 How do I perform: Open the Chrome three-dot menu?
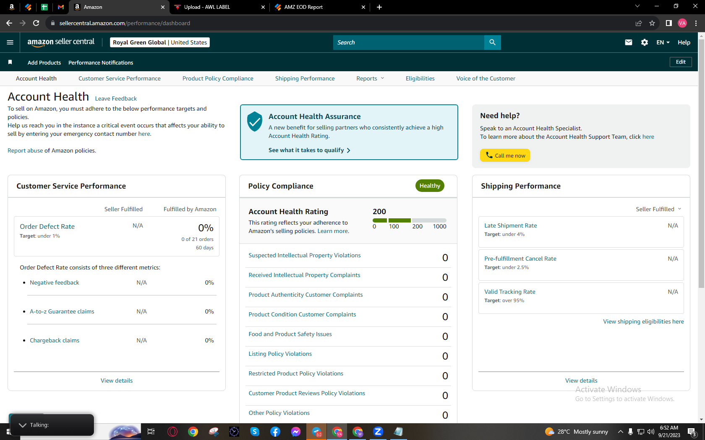[x=696, y=23]
